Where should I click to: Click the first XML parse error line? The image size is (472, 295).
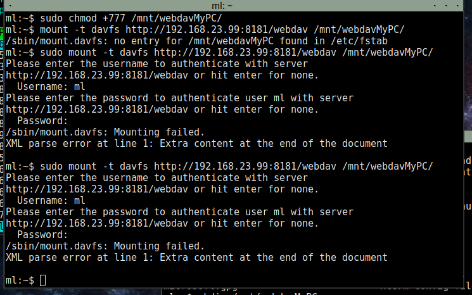[x=196, y=143]
